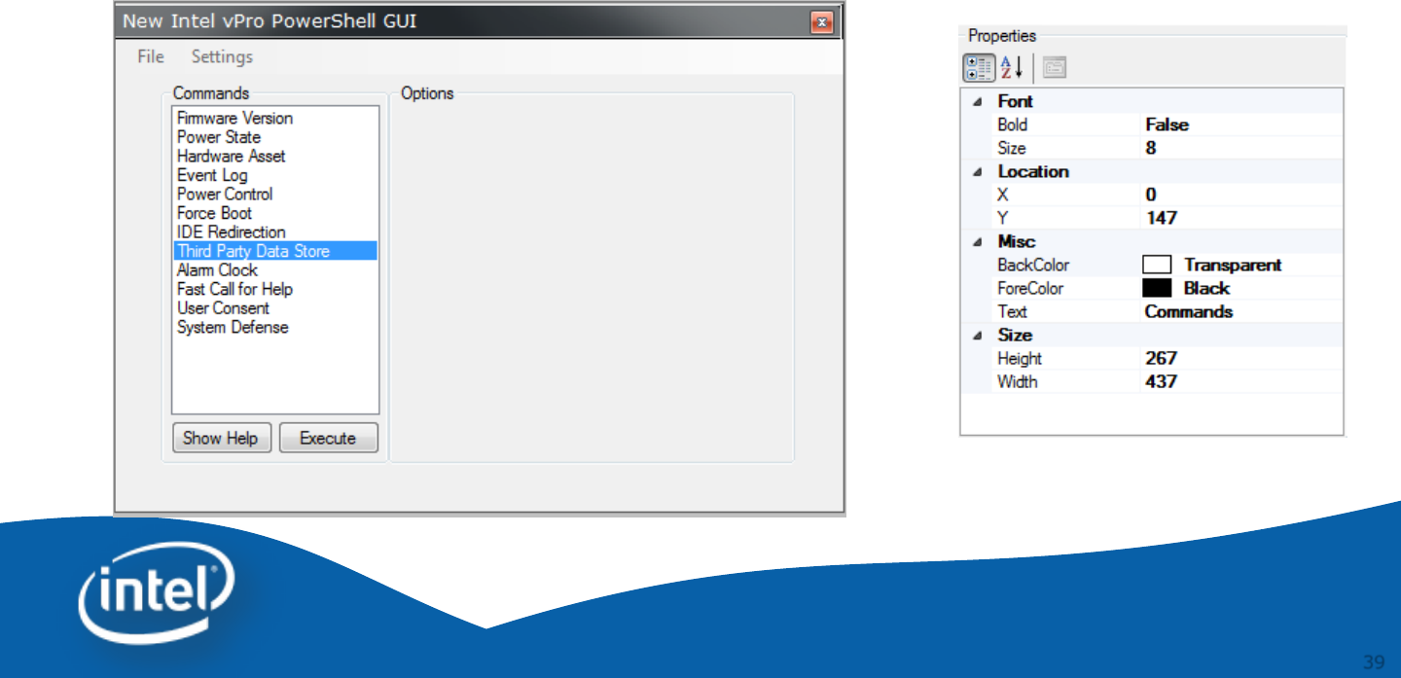Click the Execute button
This screenshot has height=678, width=1401.
coord(328,438)
